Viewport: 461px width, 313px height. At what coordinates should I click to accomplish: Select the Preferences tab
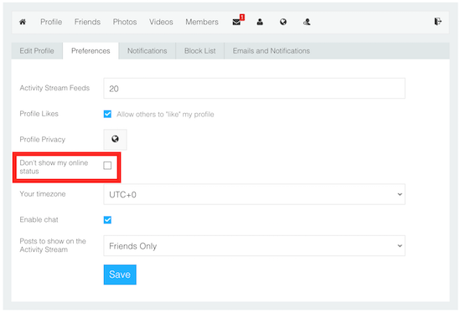coord(91,51)
